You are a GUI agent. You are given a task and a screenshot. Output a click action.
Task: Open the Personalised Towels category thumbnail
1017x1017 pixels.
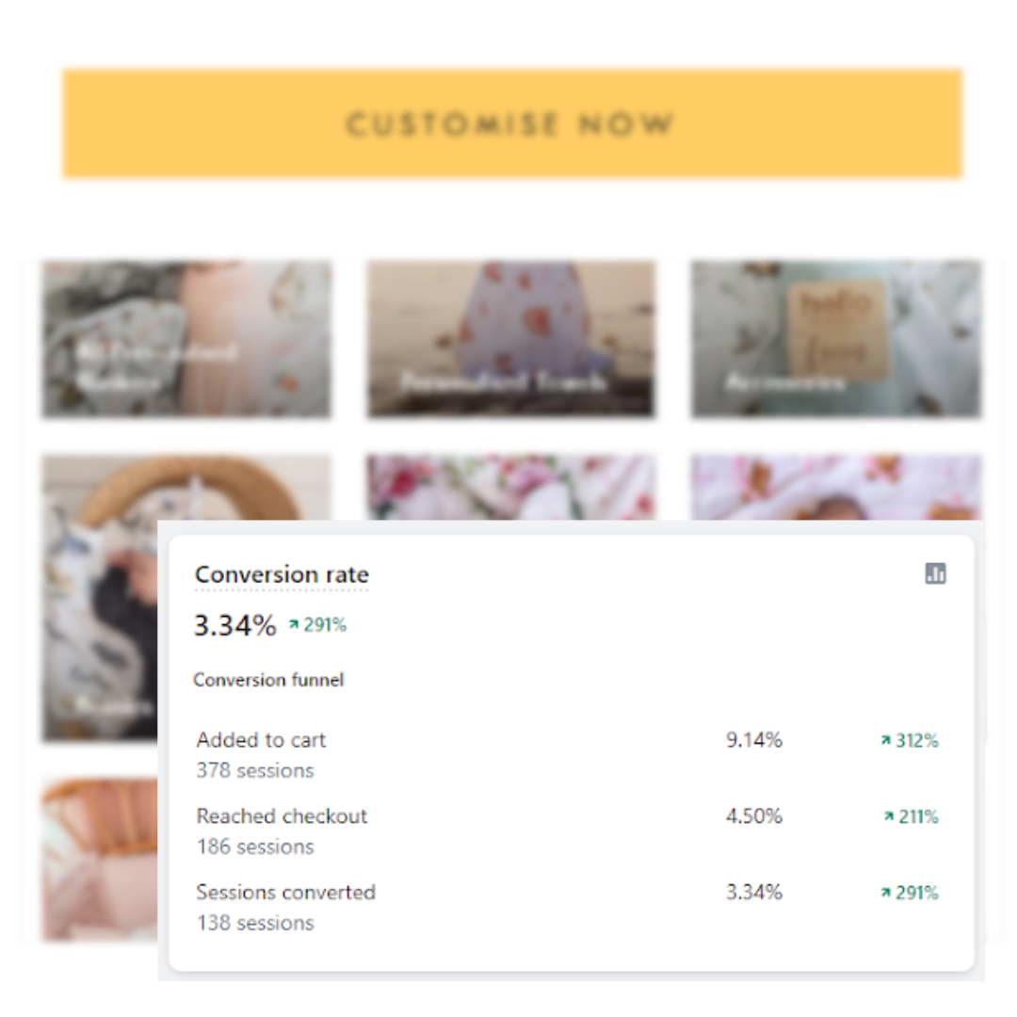pos(510,339)
